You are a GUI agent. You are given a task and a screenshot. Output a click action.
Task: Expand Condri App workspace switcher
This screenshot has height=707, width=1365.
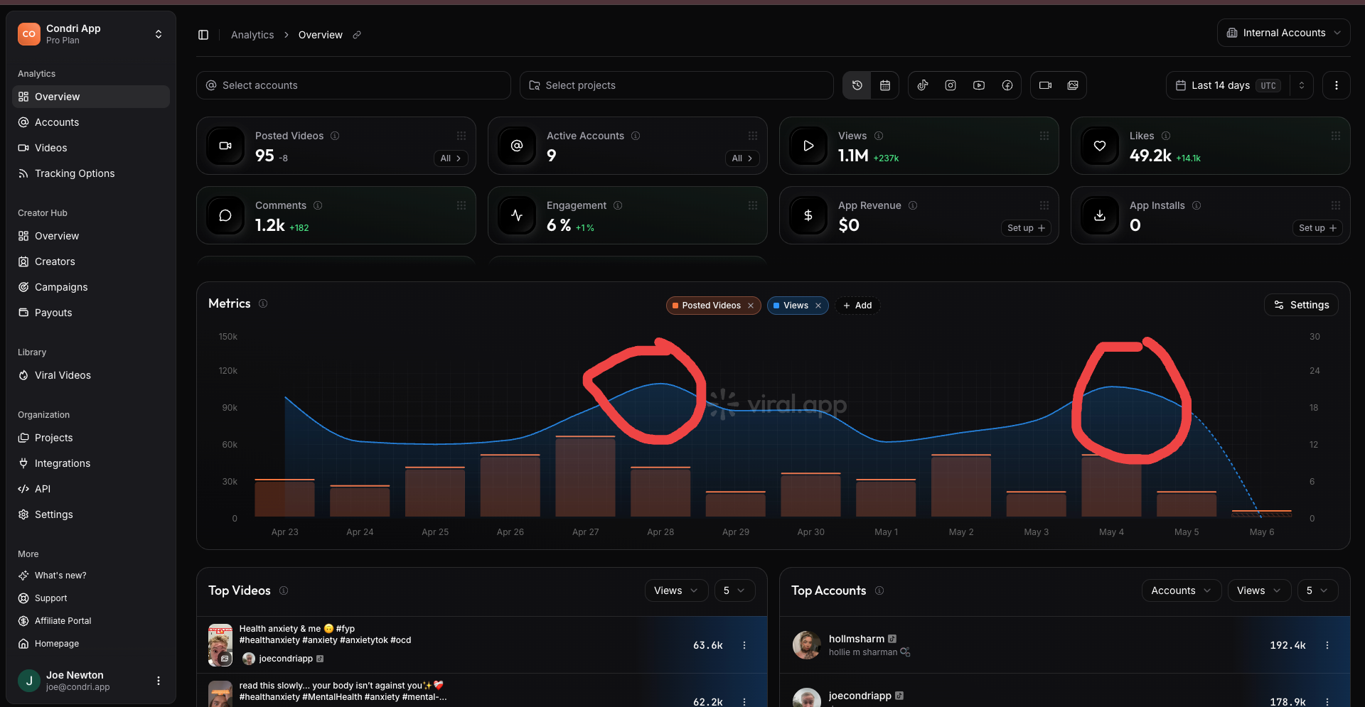159,34
